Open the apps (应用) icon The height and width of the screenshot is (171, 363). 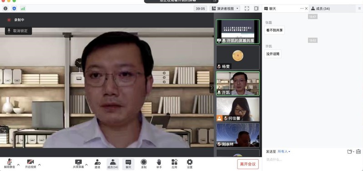click(174, 164)
